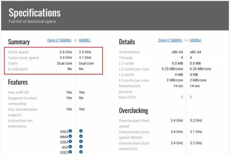The height and width of the screenshot is (155, 230).
Task: Click the 'Supports trusted computing' row label
Action: (x=22, y=101)
